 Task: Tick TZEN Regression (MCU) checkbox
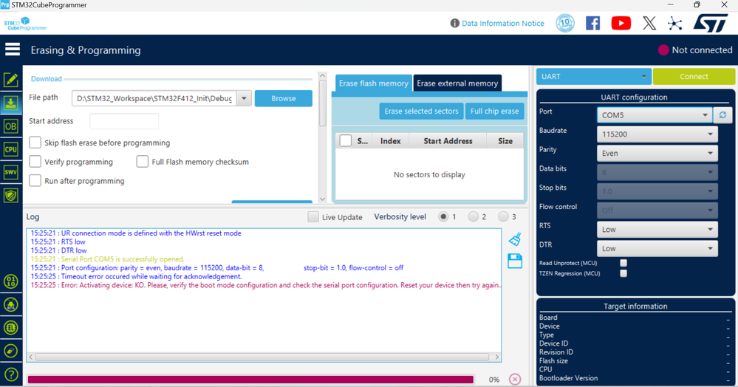tap(623, 273)
